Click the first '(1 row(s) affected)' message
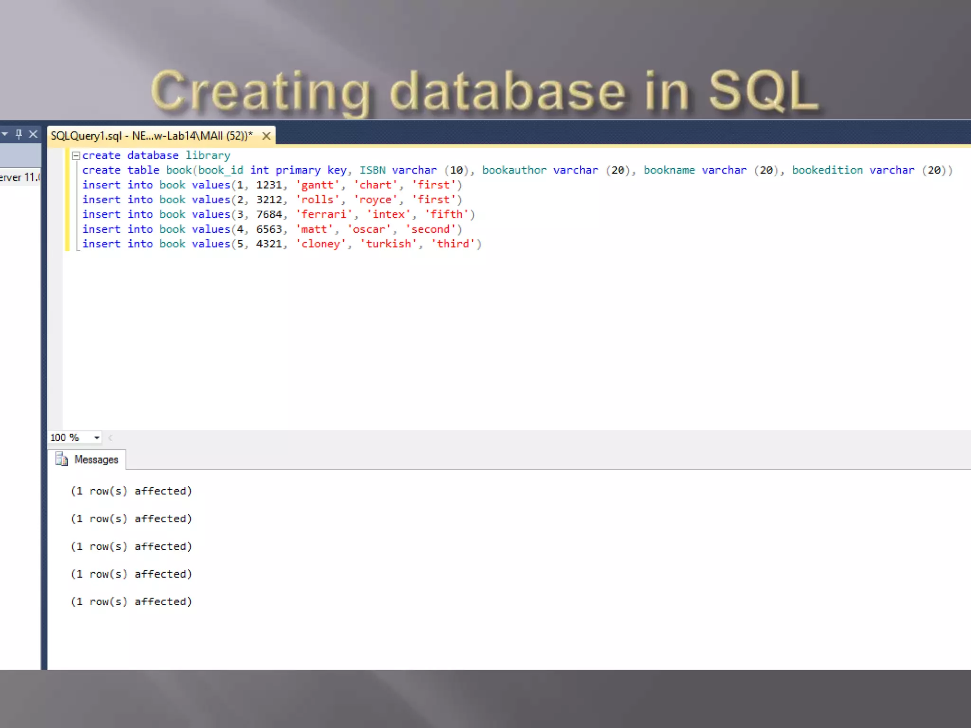The image size is (971, 728). (131, 491)
